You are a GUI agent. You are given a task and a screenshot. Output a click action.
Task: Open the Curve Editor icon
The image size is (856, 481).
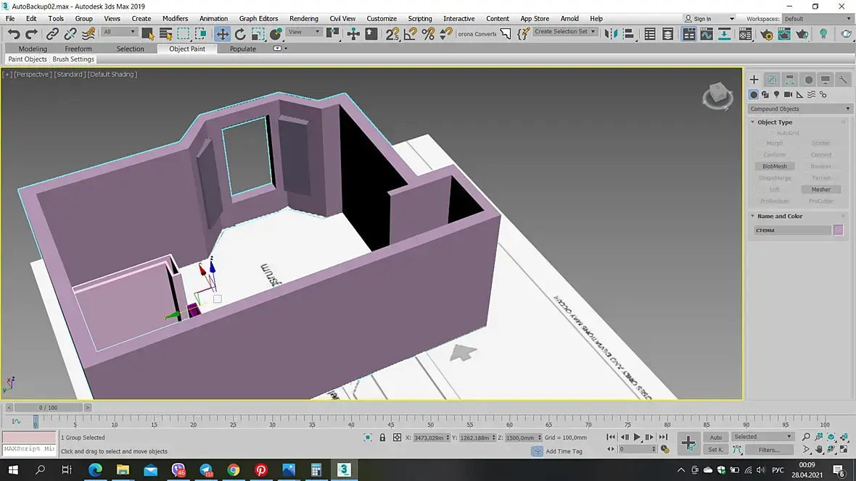click(x=707, y=34)
